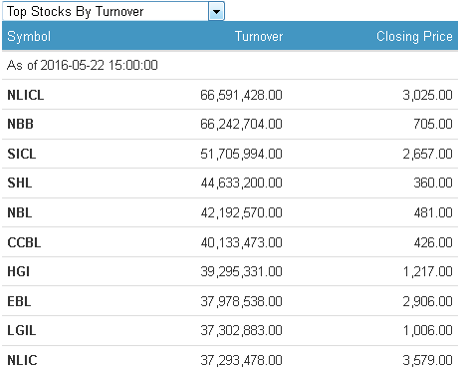
Task: Select the SICL stock symbol
Action: [22, 154]
